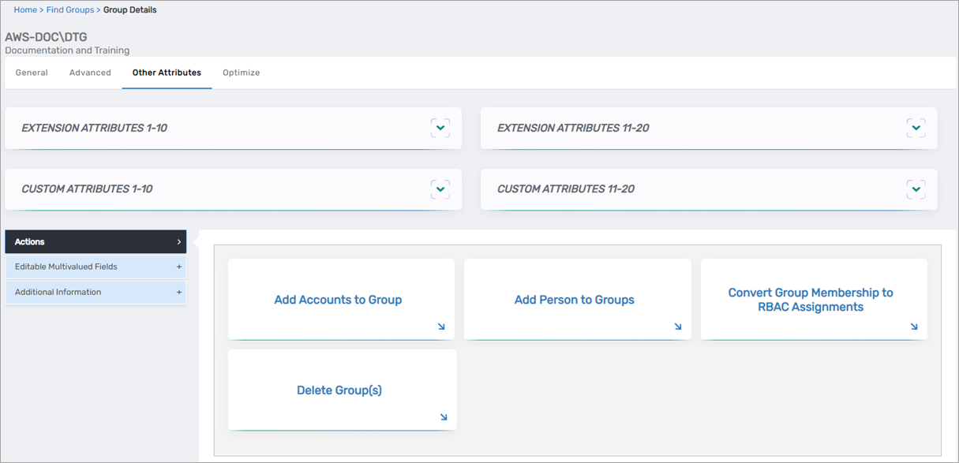Image resolution: width=959 pixels, height=463 pixels.
Task: Click the arrow icon on Delete Group(s) card
Action: pyautogui.click(x=443, y=416)
